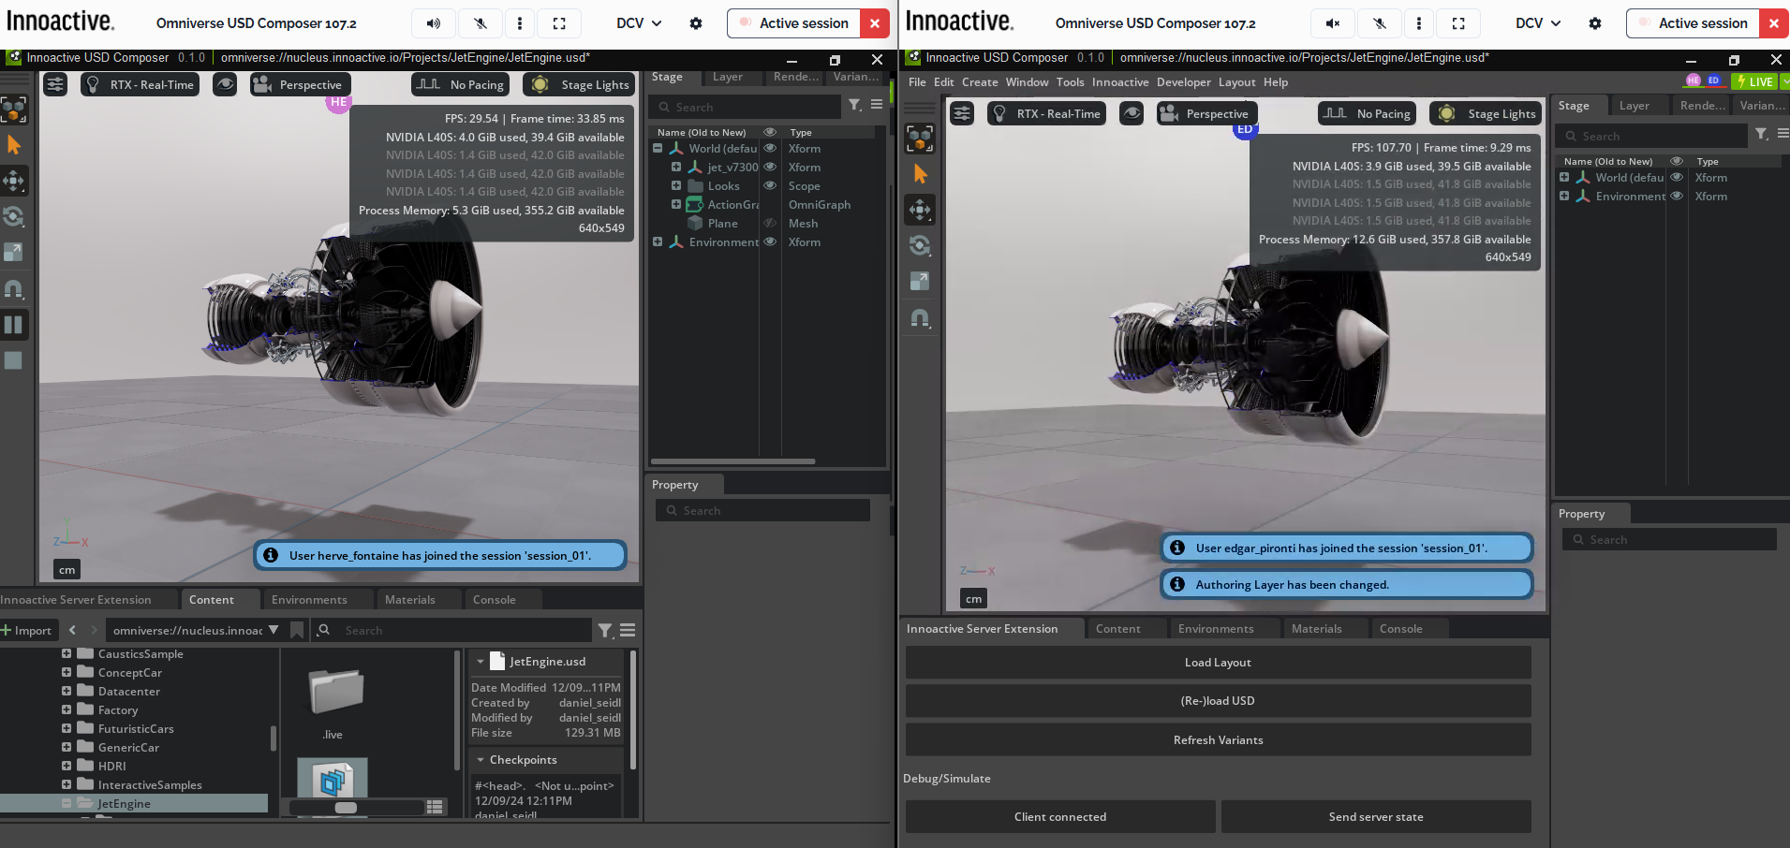Open the filter icon in left Stage panel

tap(854, 105)
